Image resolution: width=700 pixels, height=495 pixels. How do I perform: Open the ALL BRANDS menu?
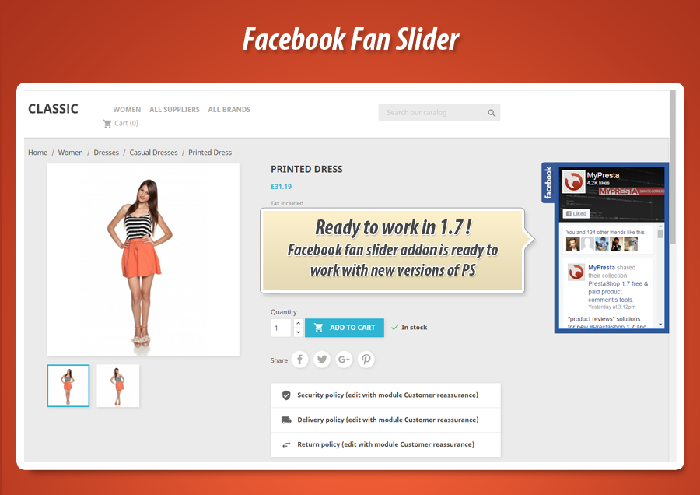coord(229,109)
